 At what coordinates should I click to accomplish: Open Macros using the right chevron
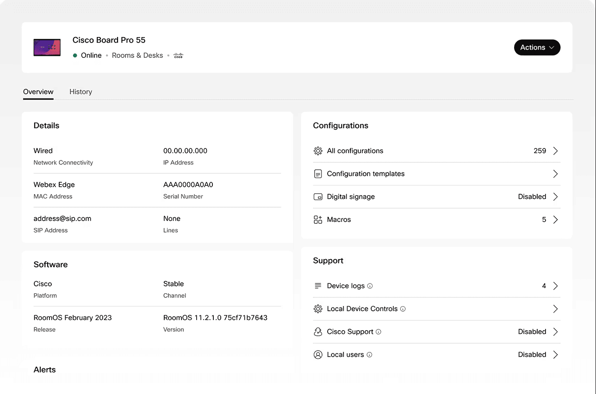tap(556, 220)
